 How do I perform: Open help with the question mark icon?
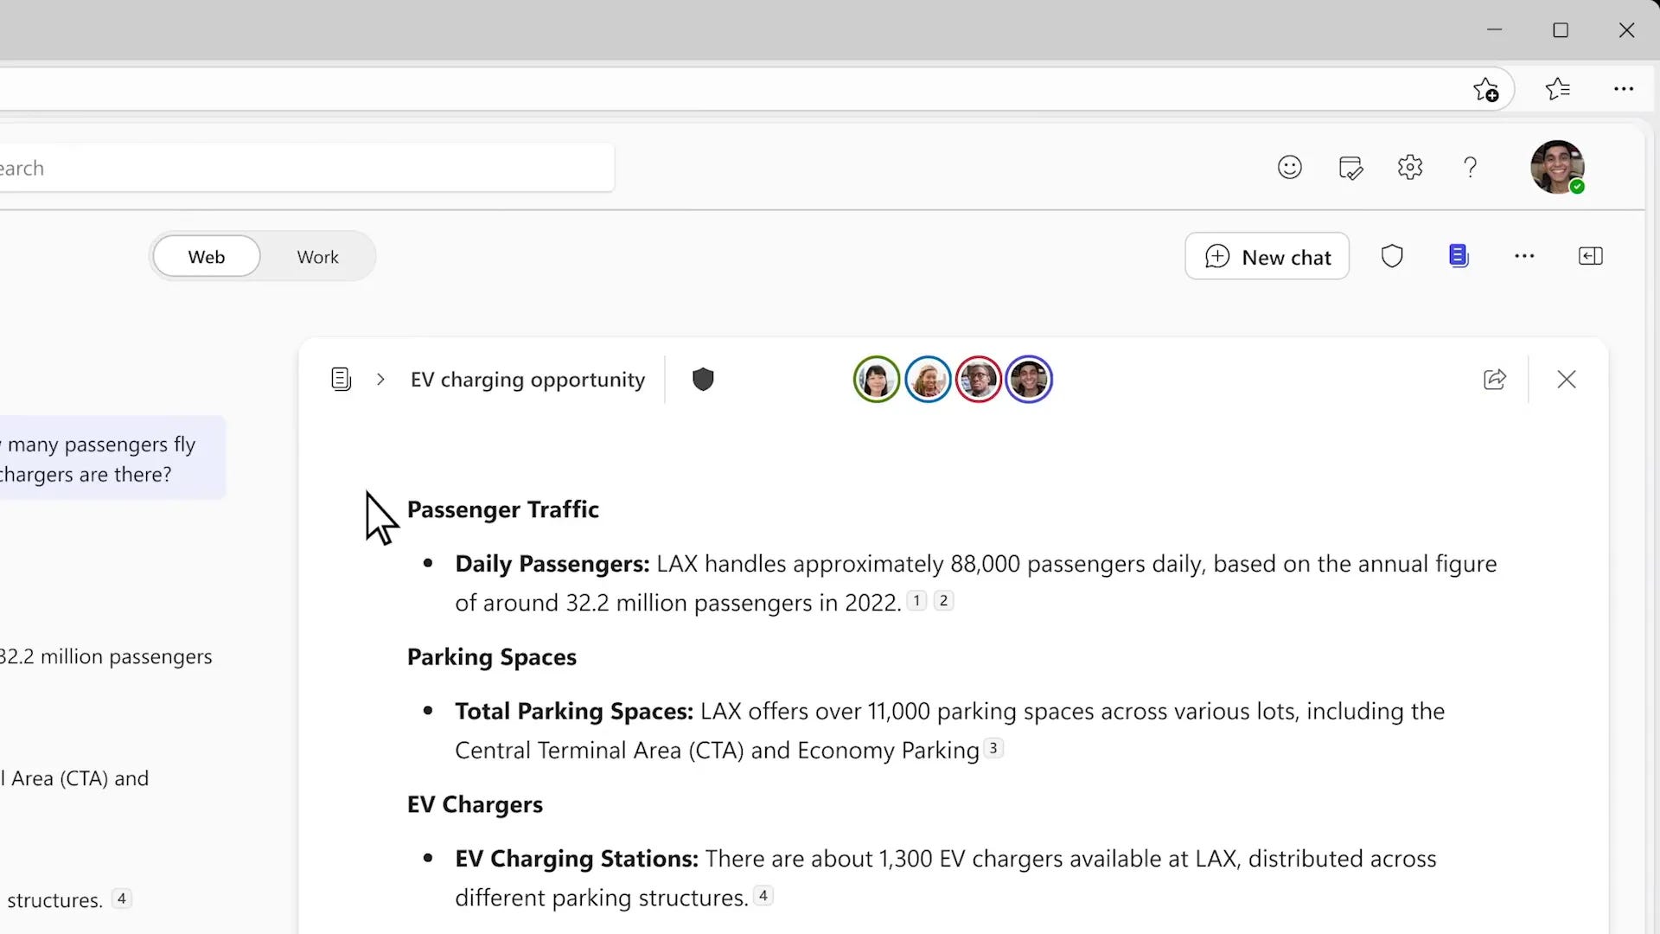[x=1470, y=167]
